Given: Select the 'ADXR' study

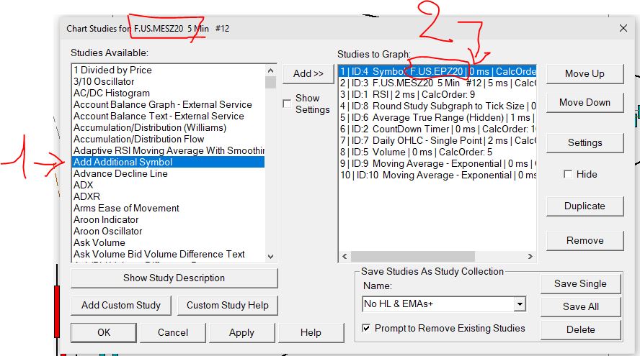Looking at the screenshot, I should click(x=168, y=196).
